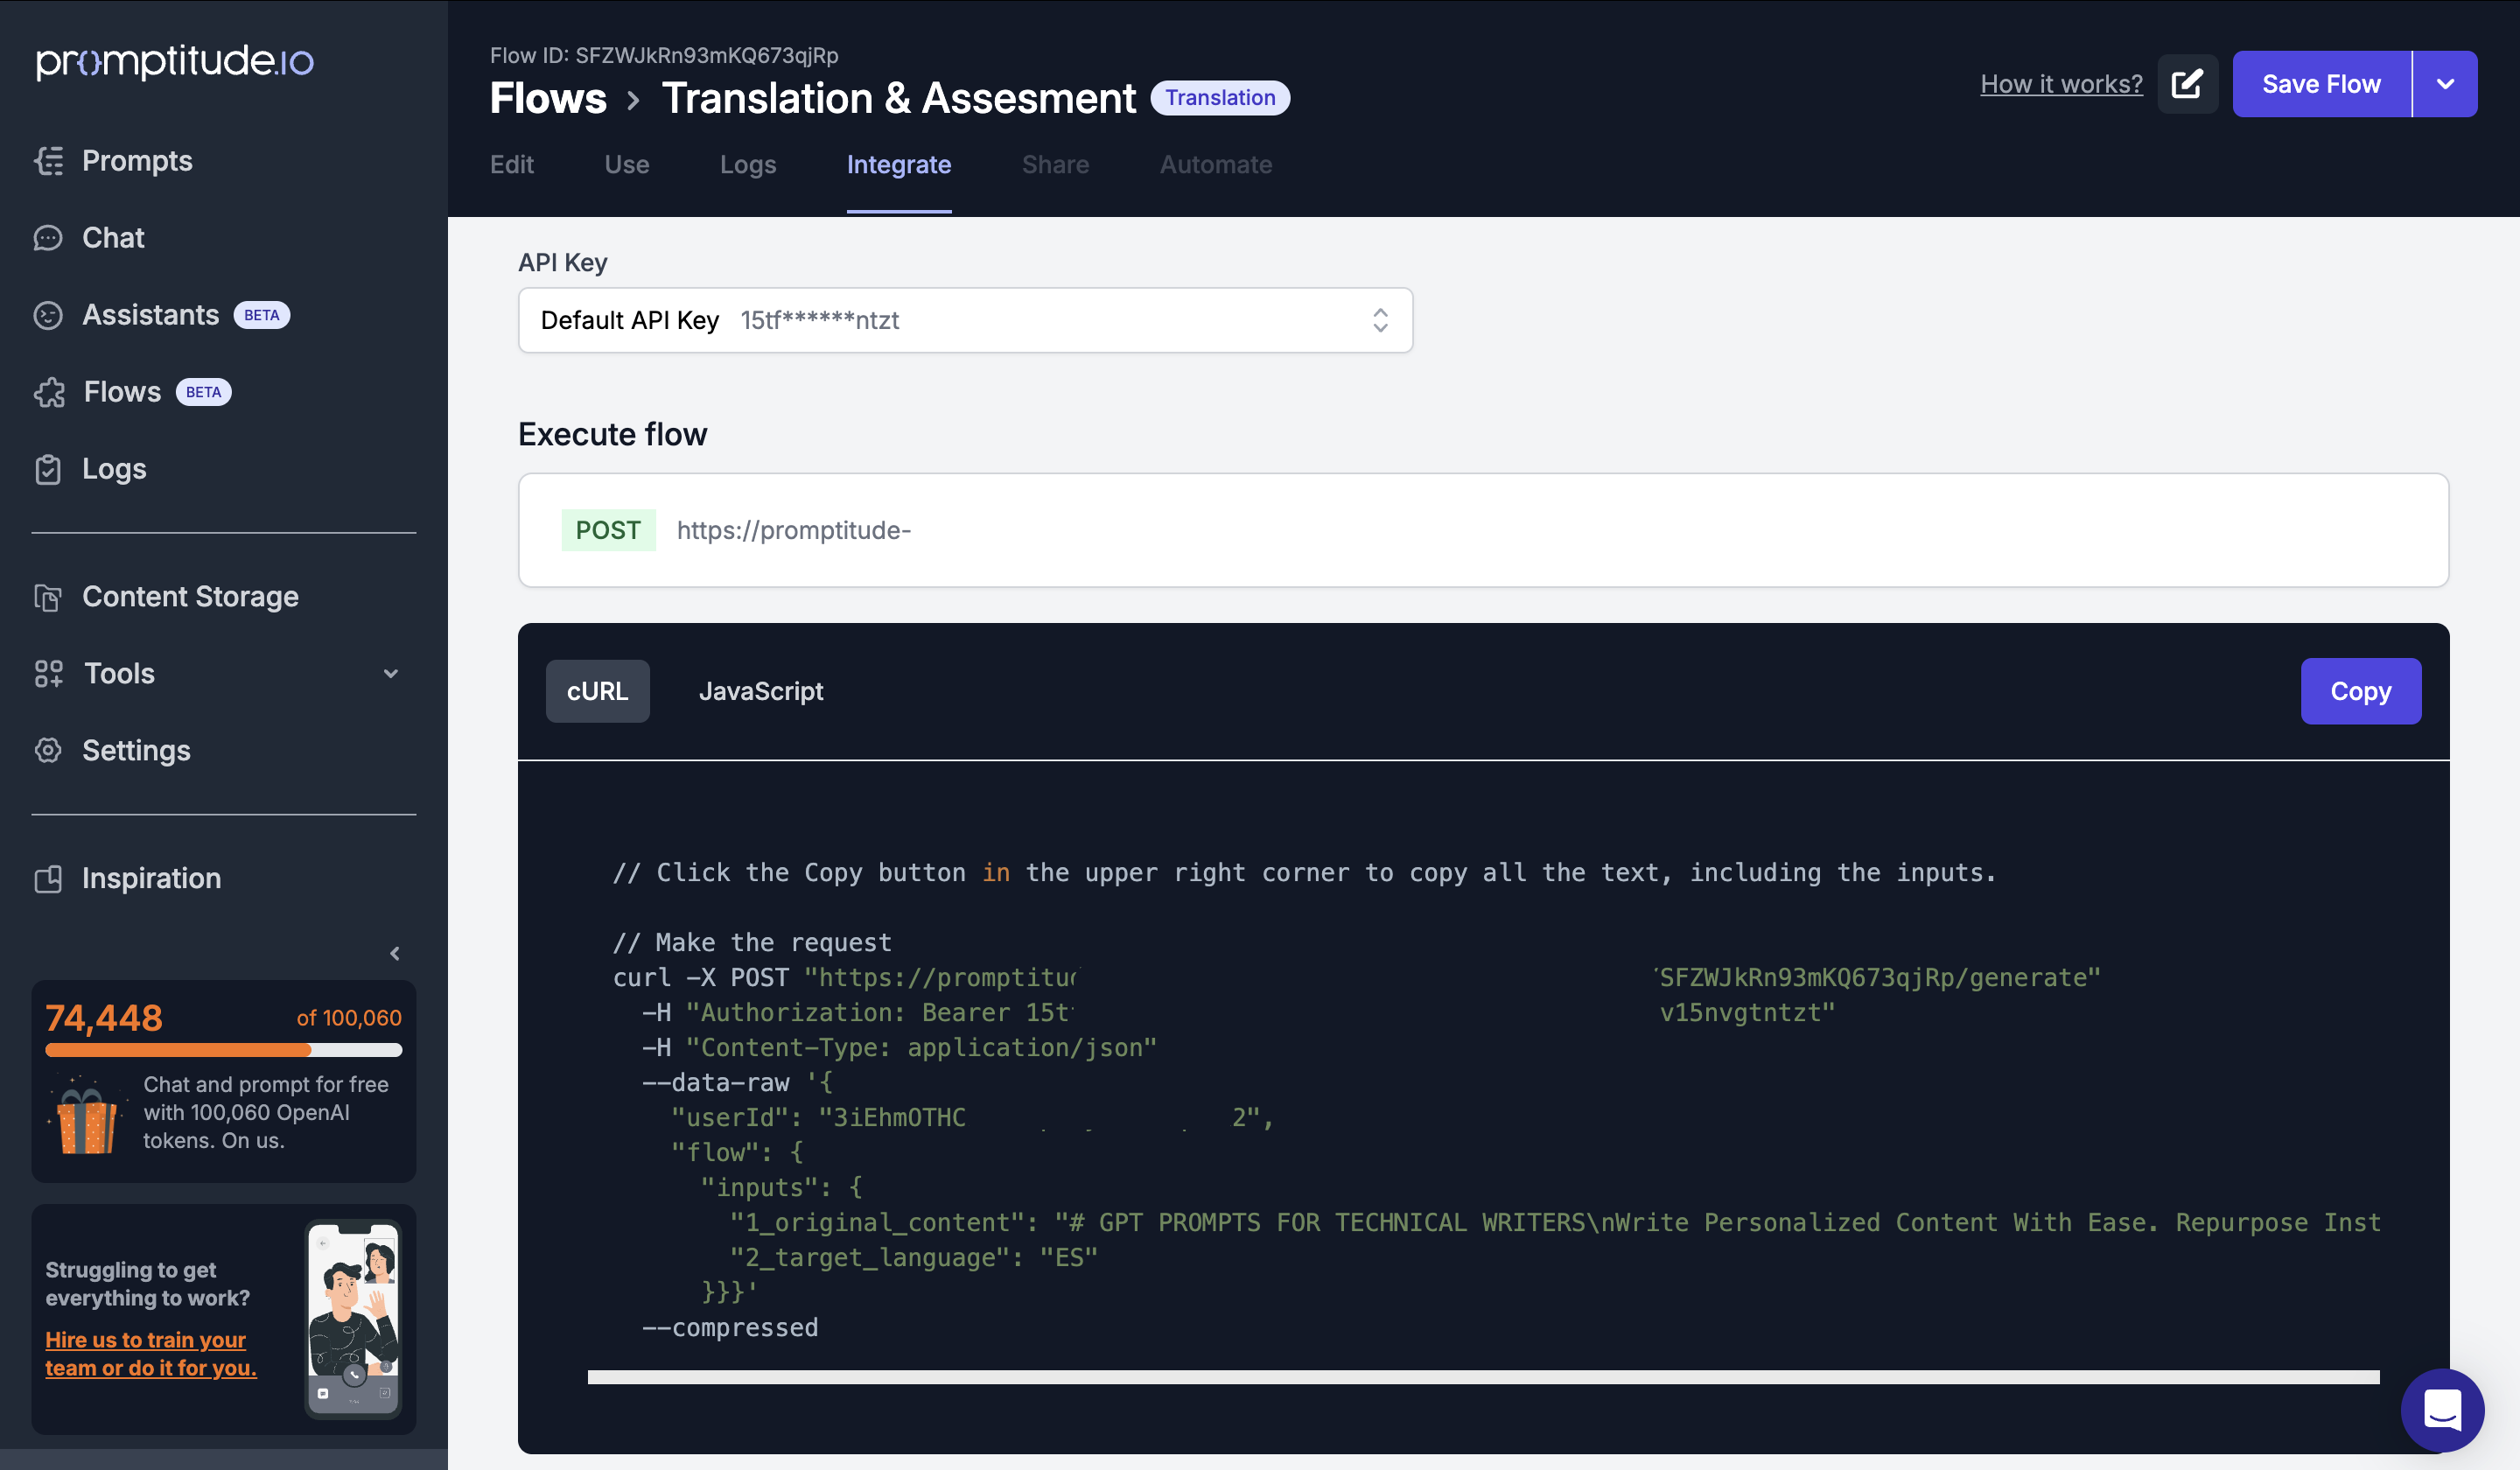Click the horizontal code scrollbar
Image resolution: width=2520 pixels, height=1470 pixels.
[x=1483, y=1378]
